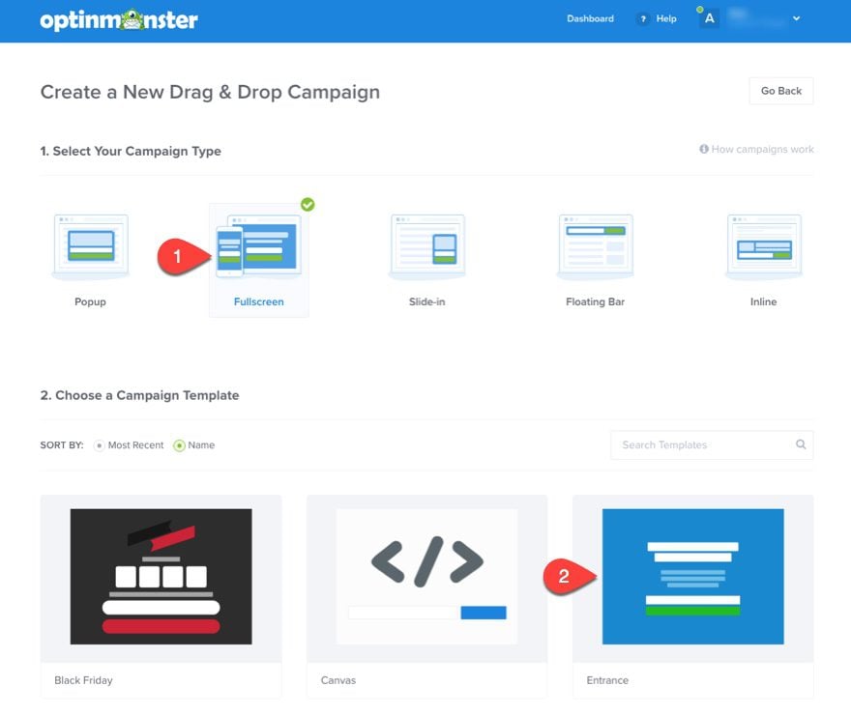Screen dimensions: 851x715
Task: Expand the account dropdown chevron
Action: 796,18
